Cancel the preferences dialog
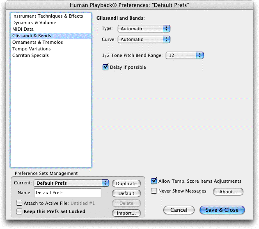This screenshot has width=259, height=229. [179, 210]
